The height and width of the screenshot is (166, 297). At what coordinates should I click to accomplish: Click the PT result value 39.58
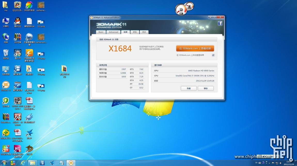pyautogui.click(x=141, y=84)
